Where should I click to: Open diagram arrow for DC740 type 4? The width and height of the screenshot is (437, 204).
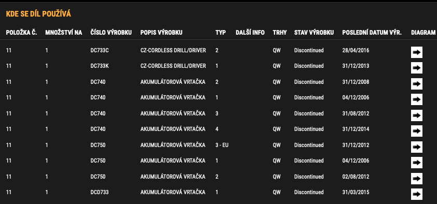pyautogui.click(x=416, y=131)
